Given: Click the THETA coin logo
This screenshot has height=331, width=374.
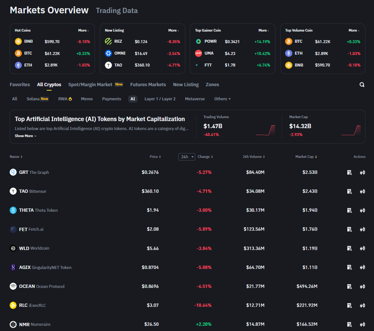Looking at the screenshot, I should (13, 210).
